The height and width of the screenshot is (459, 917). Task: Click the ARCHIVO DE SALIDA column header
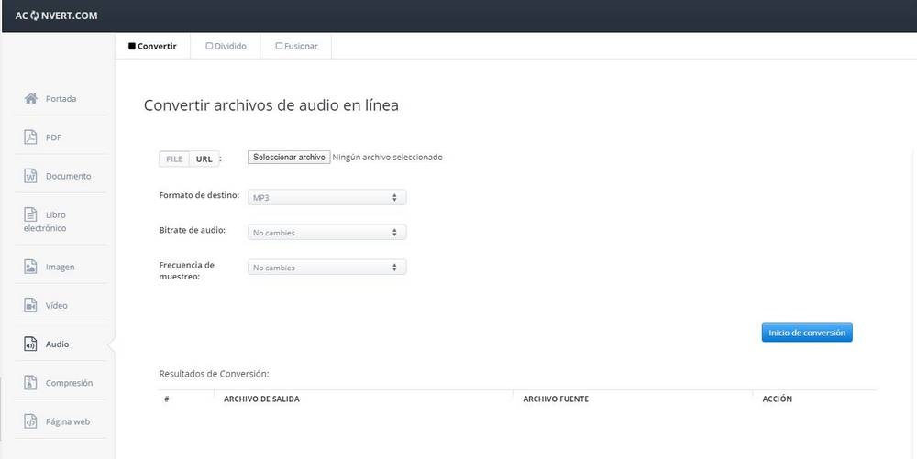pos(261,399)
